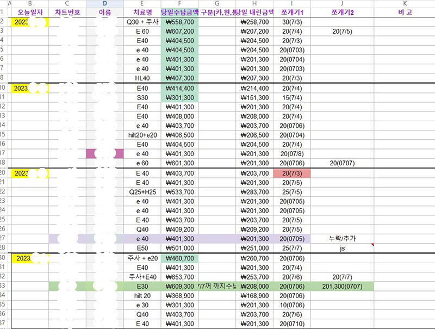Viewport: 435px width, 329px height.
Task: Select the green 201,300(0707) cell
Action: pos(342,286)
